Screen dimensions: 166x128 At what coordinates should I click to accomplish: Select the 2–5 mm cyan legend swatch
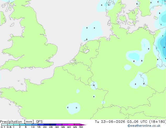(x=23, y=125)
